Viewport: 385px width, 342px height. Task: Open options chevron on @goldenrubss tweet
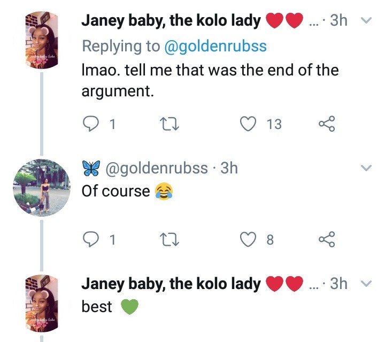[x=366, y=168]
